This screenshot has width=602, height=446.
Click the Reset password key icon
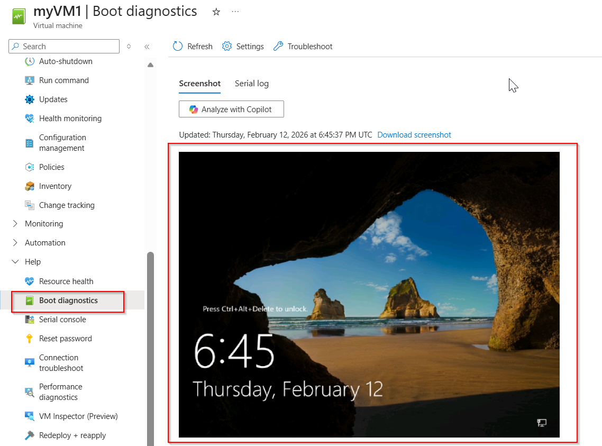tap(30, 339)
